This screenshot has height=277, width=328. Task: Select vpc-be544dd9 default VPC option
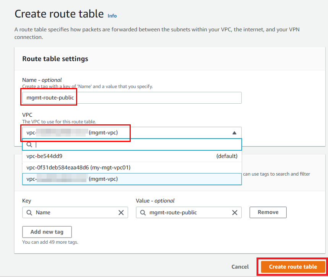132,156
